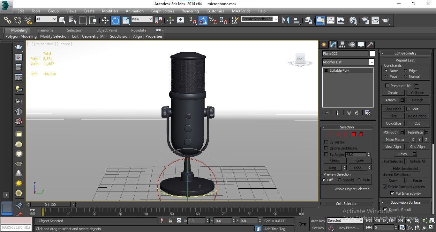Image resolution: width=436 pixels, height=232 pixels.
Task: Click the Set Keys key icon
Action: click(302, 224)
